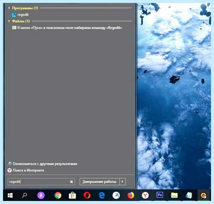Collapse the Программы (1) section
Screen dimensions: 214x204
(9, 8)
